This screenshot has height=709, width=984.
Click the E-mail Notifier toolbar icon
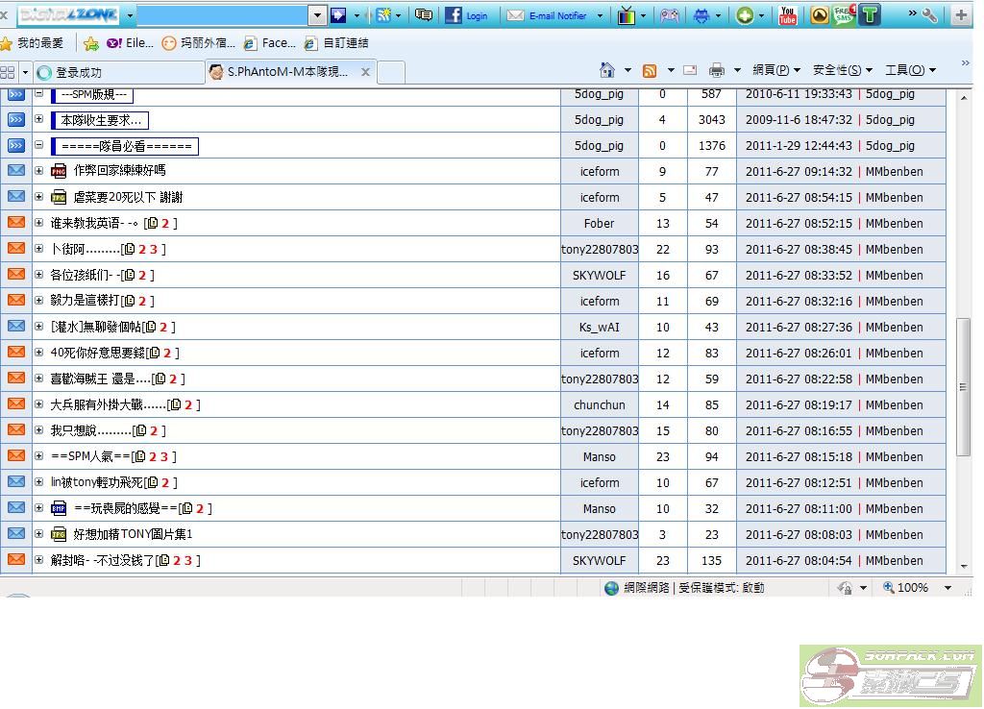click(x=548, y=15)
